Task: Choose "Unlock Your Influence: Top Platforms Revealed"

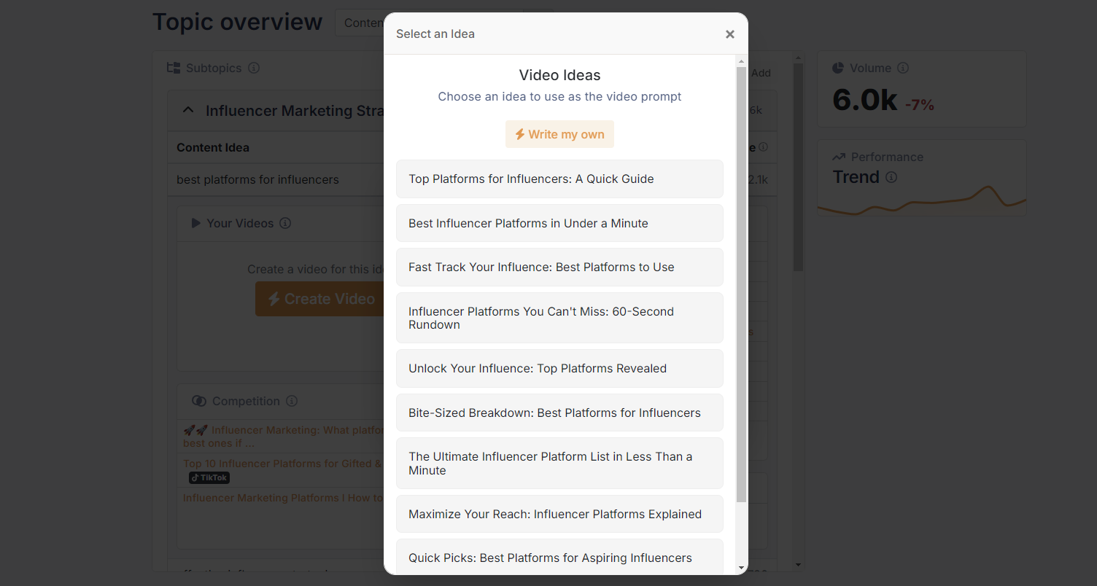Action: click(559, 368)
